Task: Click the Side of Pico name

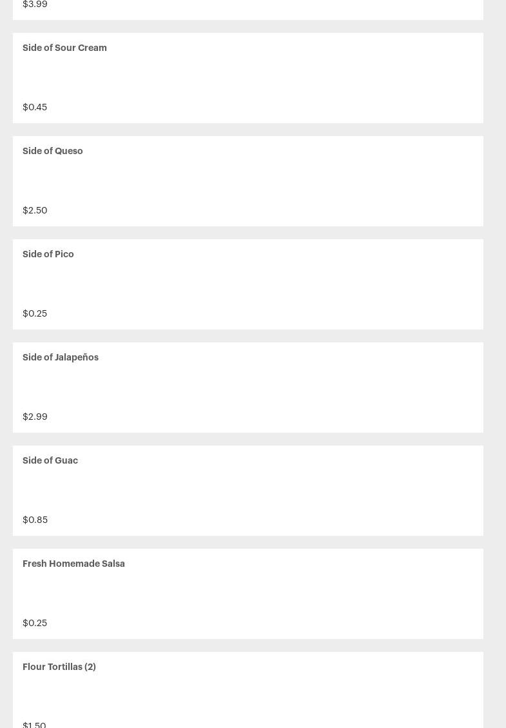Action: pyautogui.click(x=48, y=254)
